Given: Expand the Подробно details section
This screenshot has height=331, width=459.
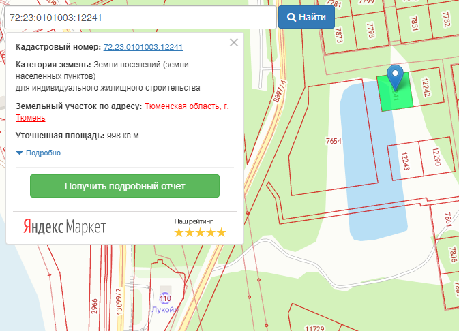Looking at the screenshot, I should click(43, 153).
